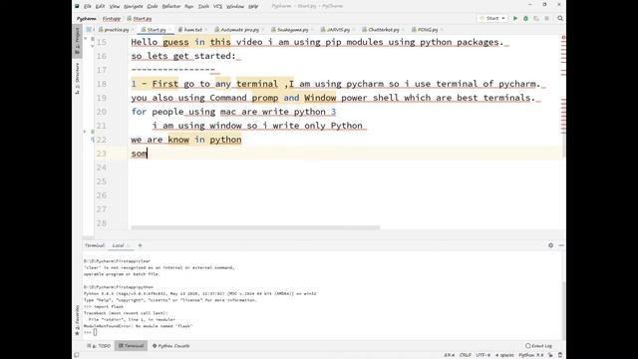This screenshot has width=638, height=359.
Task: Open the Event Log
Action: (538, 346)
